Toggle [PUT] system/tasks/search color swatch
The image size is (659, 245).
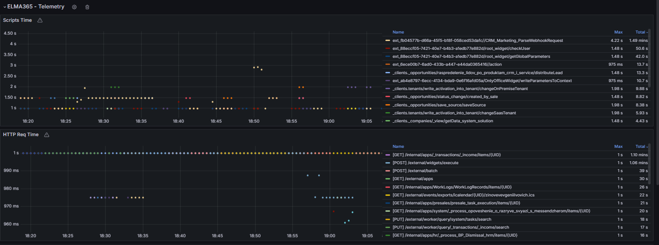pyautogui.click(x=388, y=219)
